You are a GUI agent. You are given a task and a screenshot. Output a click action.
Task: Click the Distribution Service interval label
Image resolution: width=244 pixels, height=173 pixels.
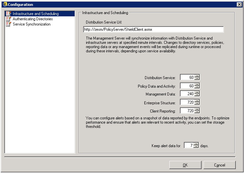[x=160, y=78]
